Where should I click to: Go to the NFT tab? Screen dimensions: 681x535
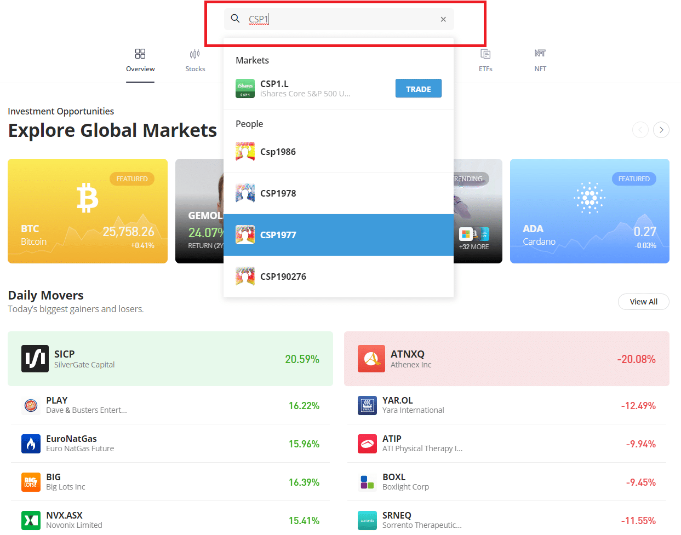(540, 61)
